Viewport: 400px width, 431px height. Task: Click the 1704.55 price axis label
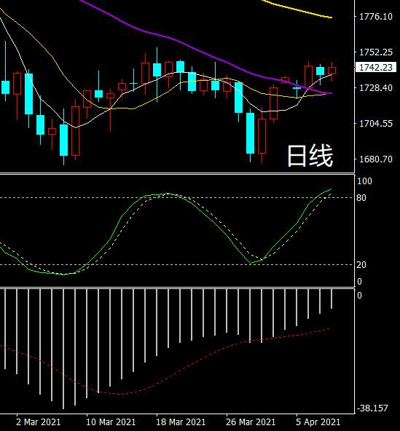pyautogui.click(x=376, y=124)
